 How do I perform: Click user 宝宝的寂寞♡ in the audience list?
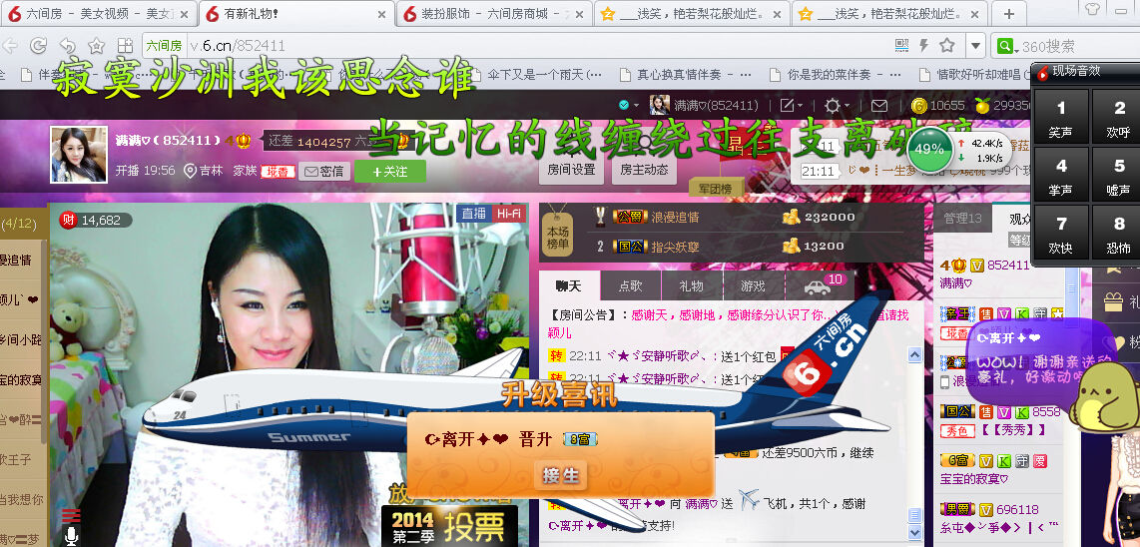tap(973, 479)
